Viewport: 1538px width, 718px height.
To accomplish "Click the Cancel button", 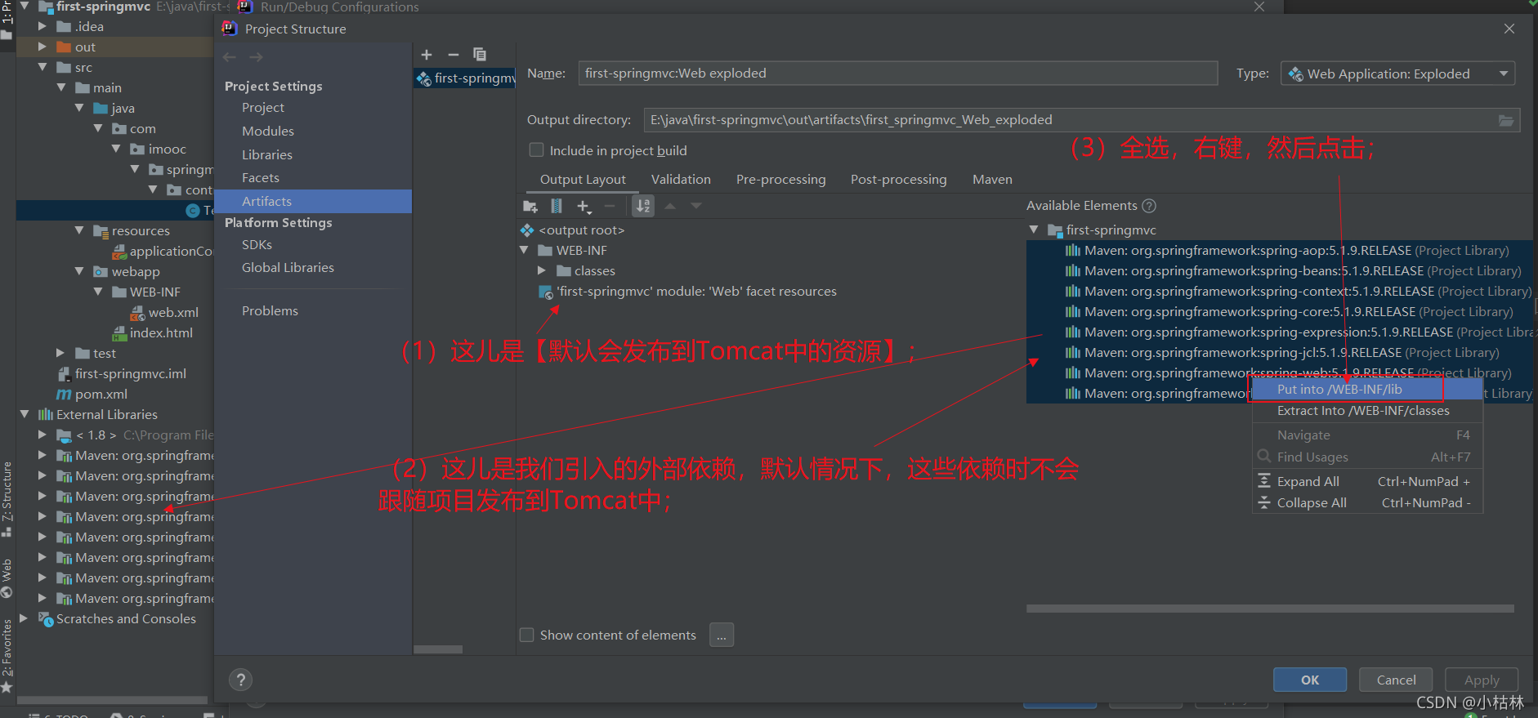I will [x=1396, y=680].
